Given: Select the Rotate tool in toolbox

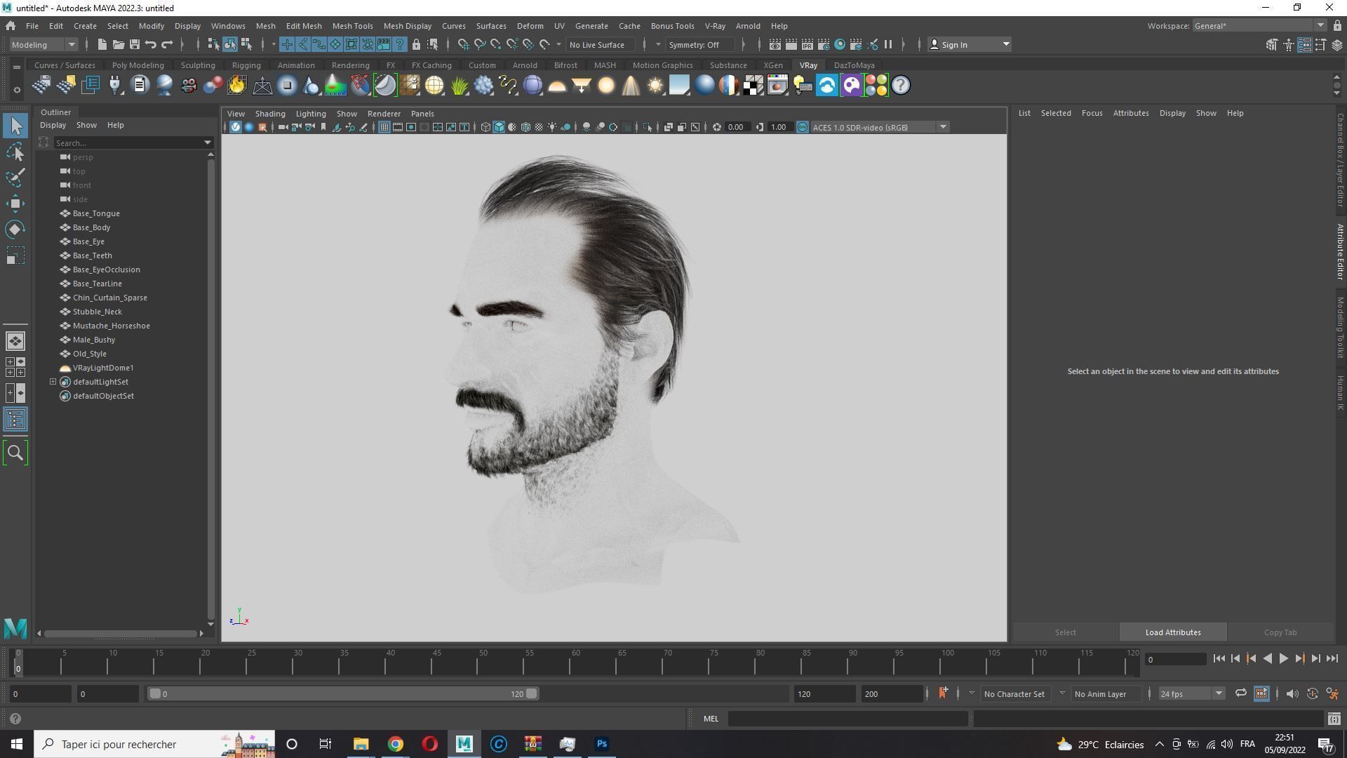Looking at the screenshot, I should pos(15,230).
